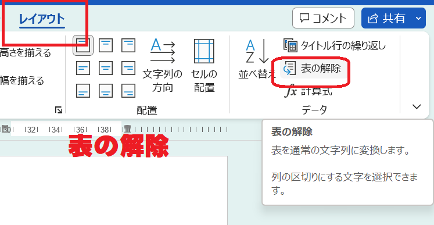Open the レイアウト ribbon tab
The width and height of the screenshot is (434, 225).
(42, 19)
